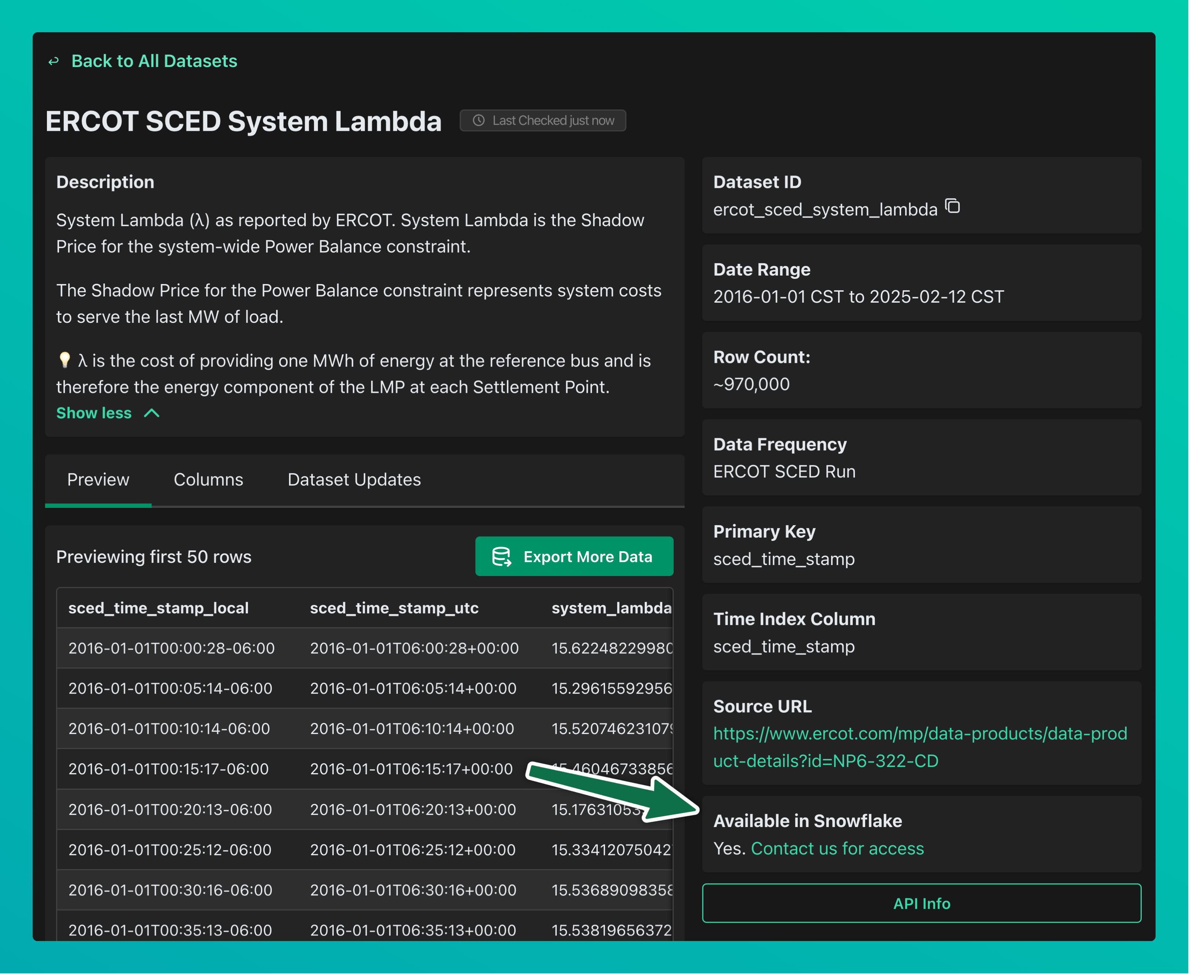Click the clock icon in Last Checked badge
The image size is (1189, 974).
[478, 121]
